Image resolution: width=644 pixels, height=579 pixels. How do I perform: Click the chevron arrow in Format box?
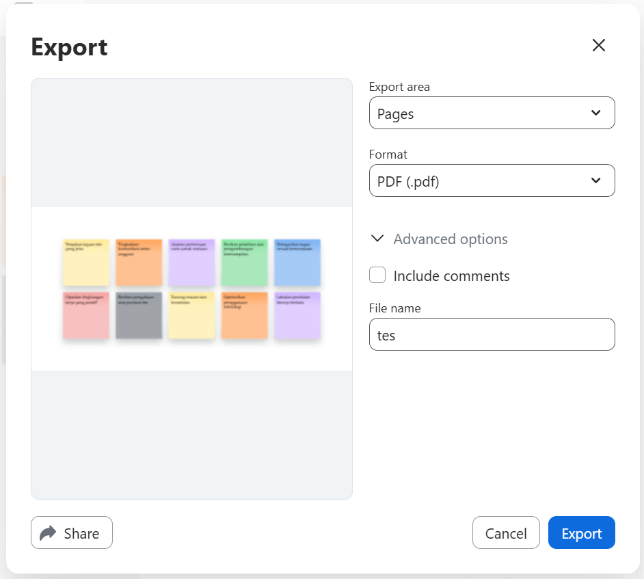point(595,180)
